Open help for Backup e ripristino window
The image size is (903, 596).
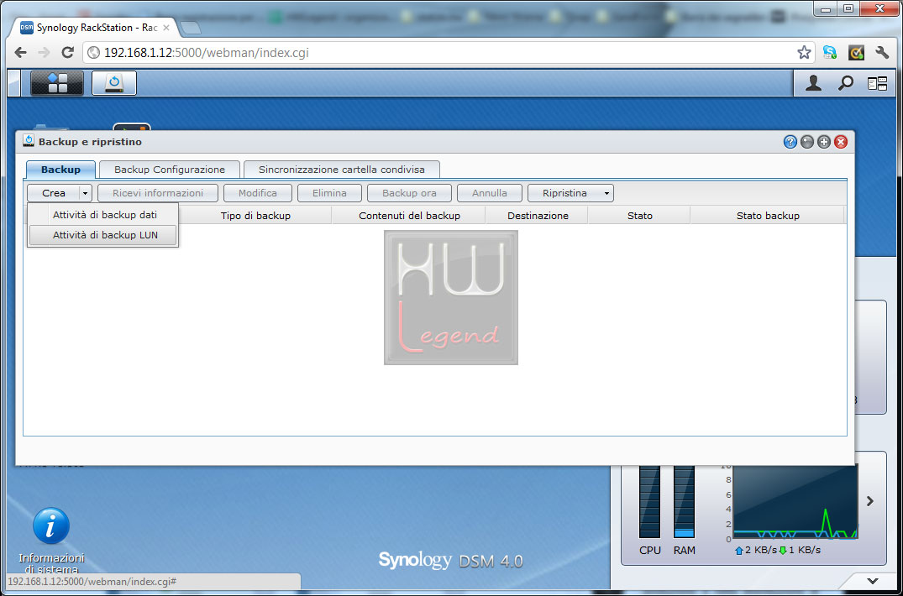point(790,142)
